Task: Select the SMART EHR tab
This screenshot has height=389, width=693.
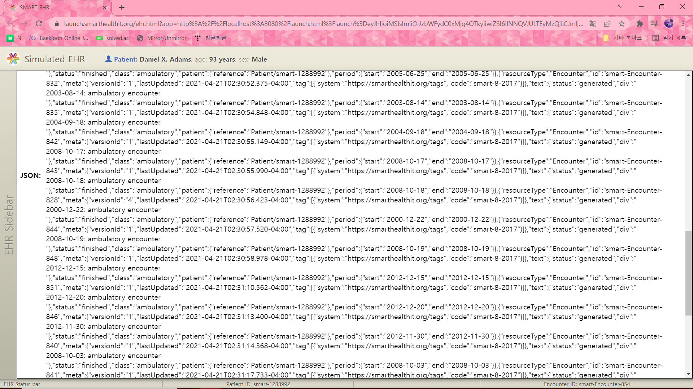Action: [x=54, y=7]
